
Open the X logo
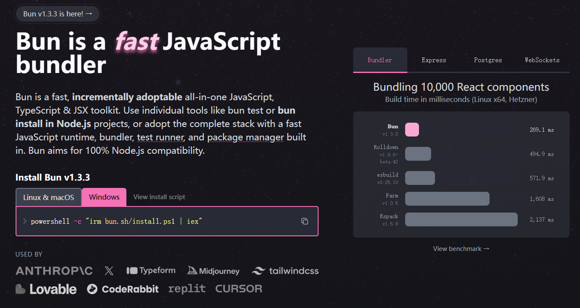point(109,271)
